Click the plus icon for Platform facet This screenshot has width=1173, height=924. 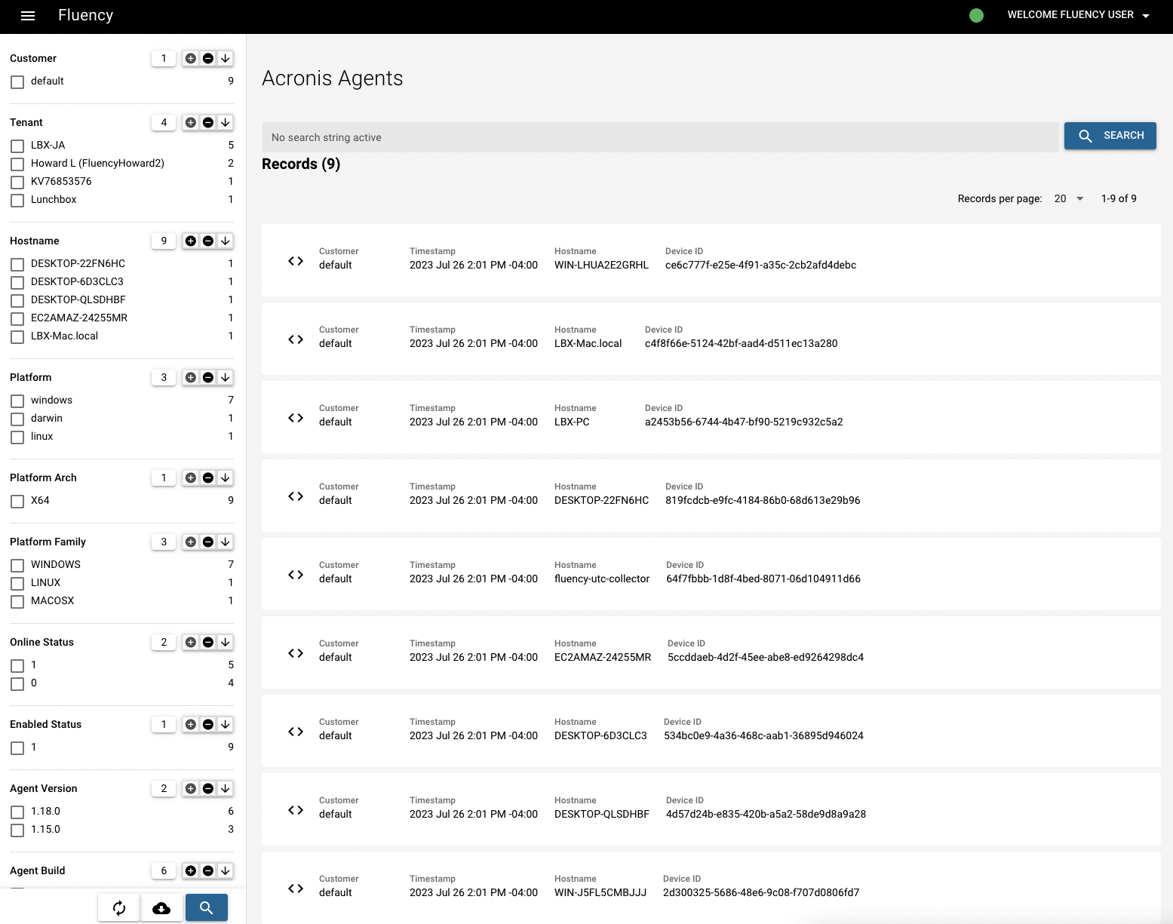191,377
